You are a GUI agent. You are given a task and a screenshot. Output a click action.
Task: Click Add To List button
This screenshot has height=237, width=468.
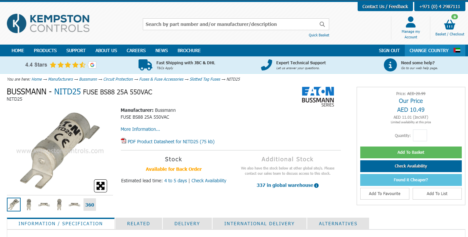coord(437,194)
